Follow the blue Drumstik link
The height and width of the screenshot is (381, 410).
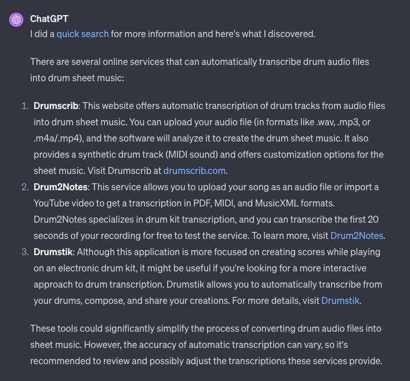(340, 300)
